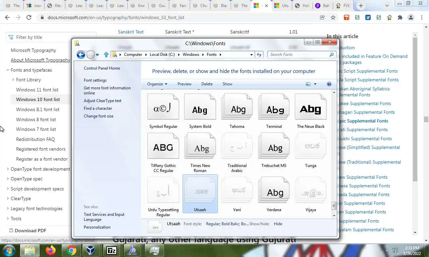This screenshot has height=257, width=429.
Task: Refresh the Fonts folder address bar
Action: (259, 55)
